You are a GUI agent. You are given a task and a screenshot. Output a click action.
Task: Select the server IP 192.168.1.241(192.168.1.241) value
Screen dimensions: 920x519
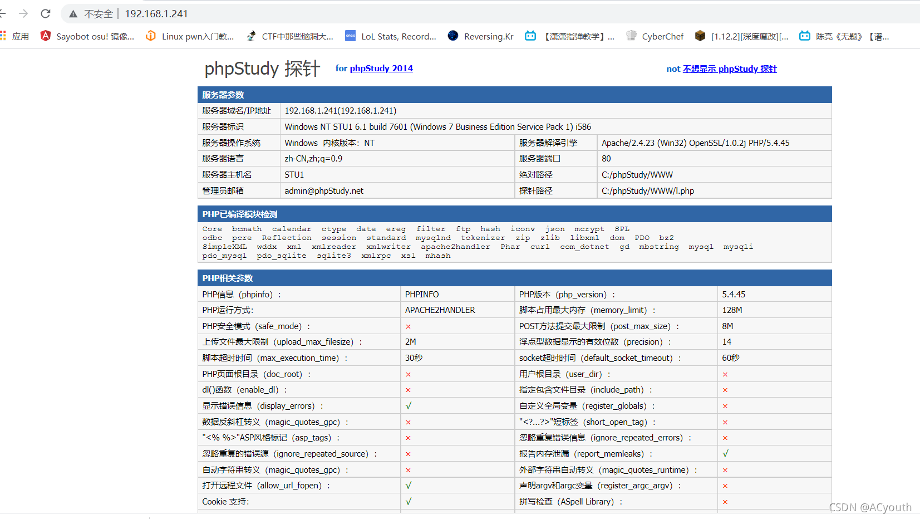point(341,111)
